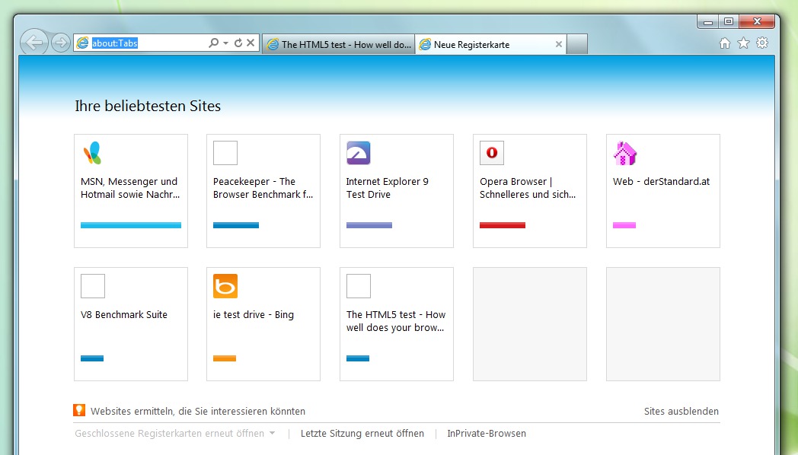
Task: Click the MSN butterfly icon
Action: click(x=93, y=153)
